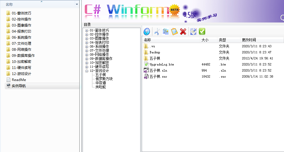This screenshot has width=284, height=152.
Task: Sort file list by 名称 column header
Action: (x=172, y=40)
